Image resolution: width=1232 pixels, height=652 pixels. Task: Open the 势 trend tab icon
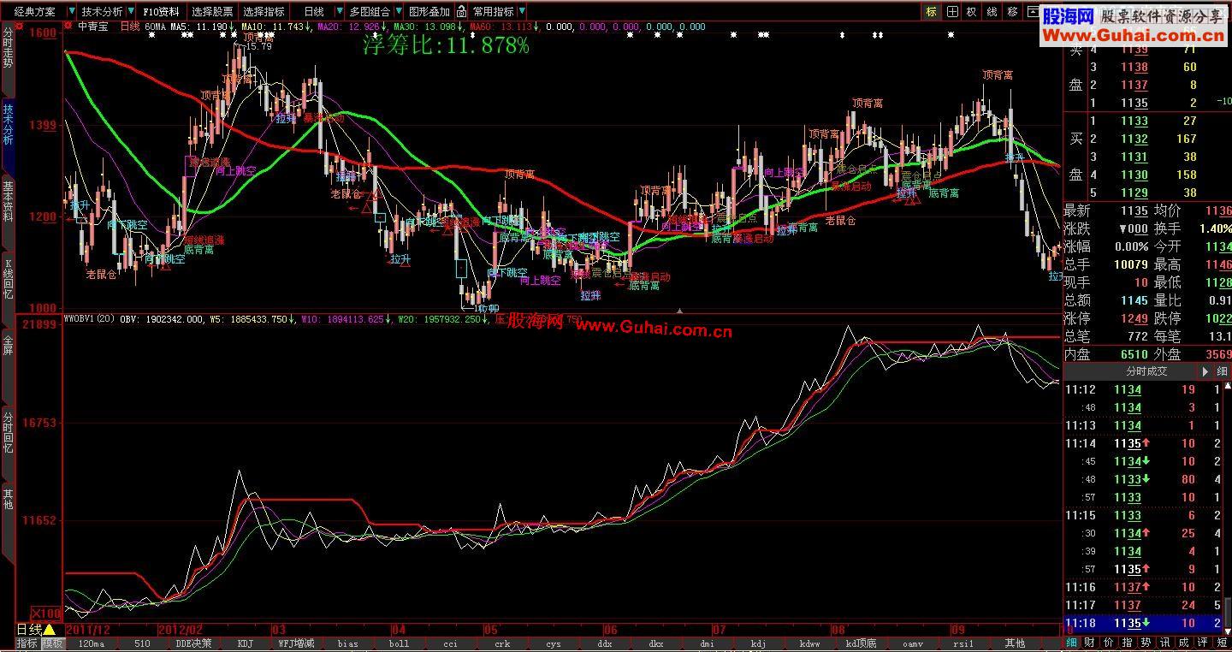pos(1146,642)
